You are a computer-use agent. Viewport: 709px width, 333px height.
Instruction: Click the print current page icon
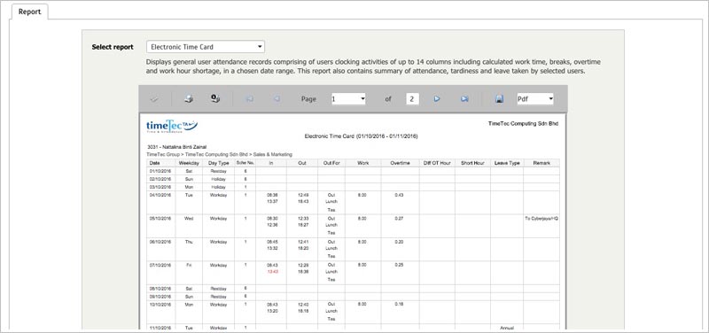click(215, 98)
